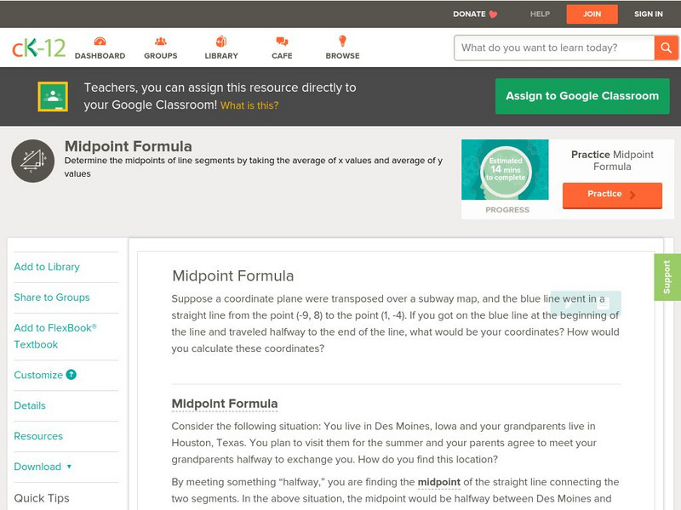This screenshot has height=510, width=681.
Task: Click the What is this? link
Action: tap(249, 105)
